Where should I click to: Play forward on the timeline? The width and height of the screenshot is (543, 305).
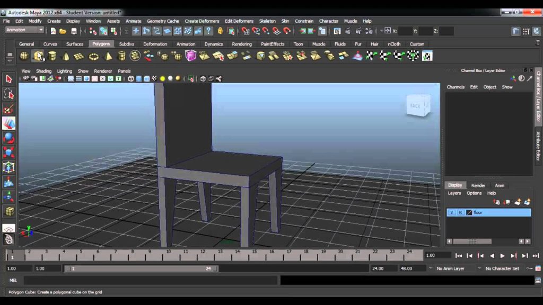tap(503, 256)
